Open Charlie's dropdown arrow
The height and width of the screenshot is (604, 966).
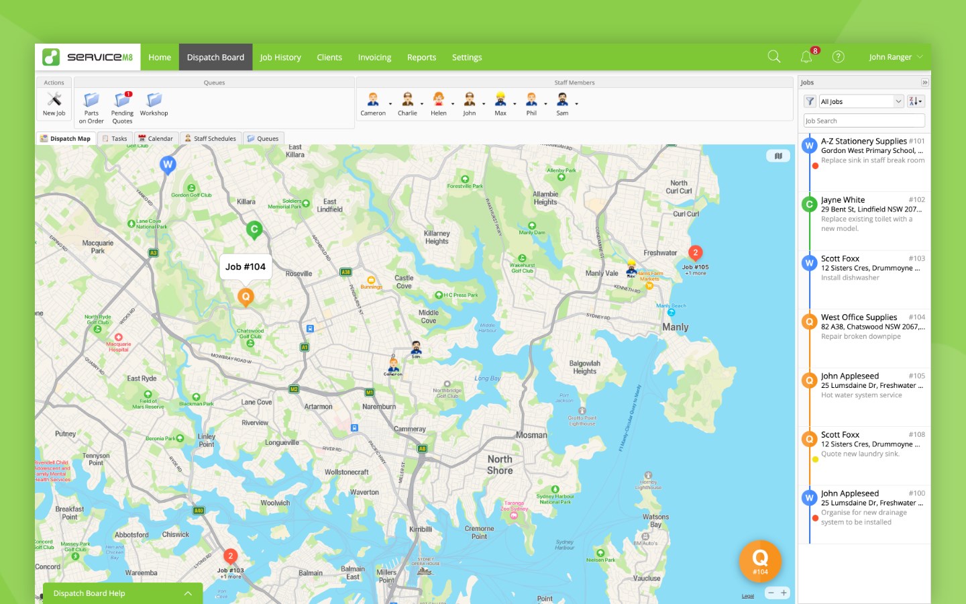(x=422, y=104)
